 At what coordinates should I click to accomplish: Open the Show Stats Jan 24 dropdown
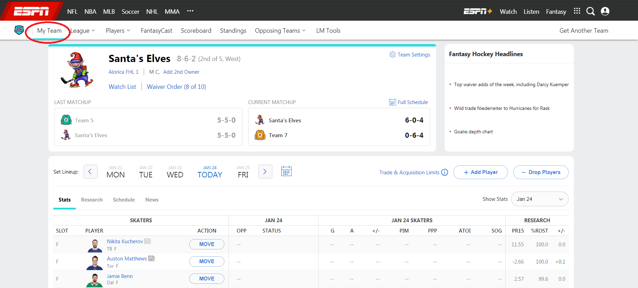point(540,199)
